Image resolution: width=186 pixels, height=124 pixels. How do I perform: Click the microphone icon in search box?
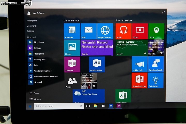pyautogui.click(x=81, y=106)
